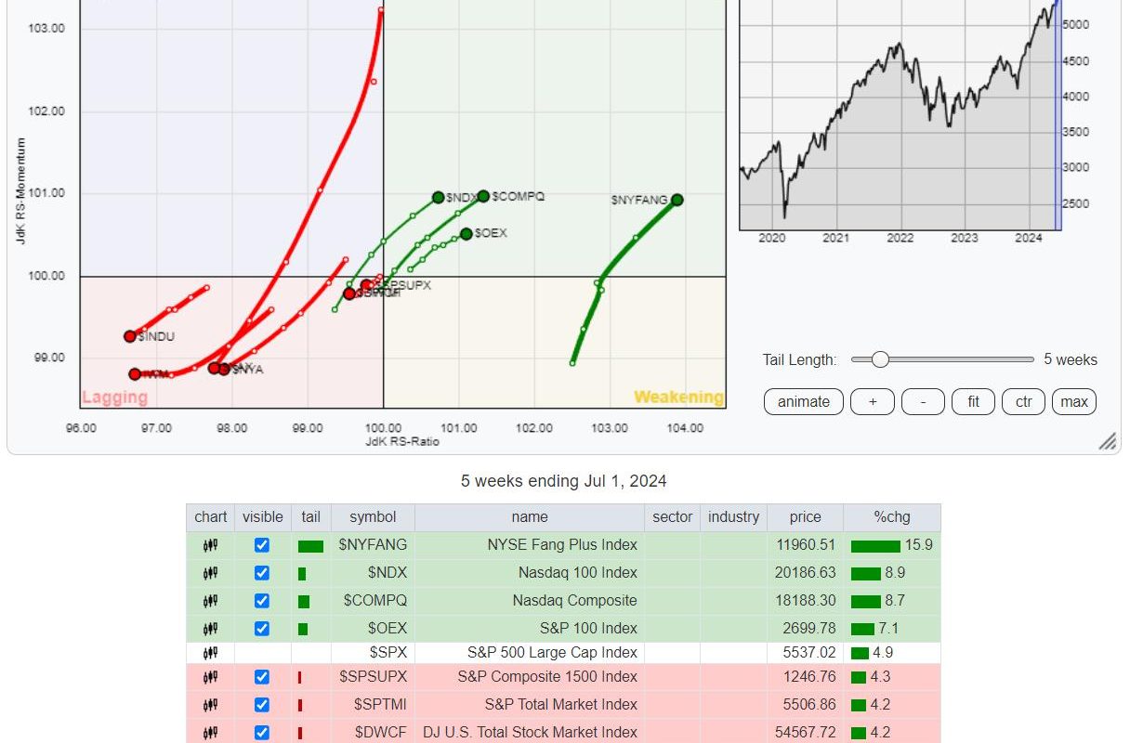Select the $COMPQ head point on the graph
The image size is (1130, 743).
pyautogui.click(x=483, y=196)
